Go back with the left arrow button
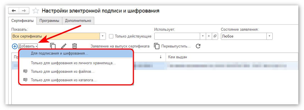This screenshot has height=110, width=304. click(14, 11)
